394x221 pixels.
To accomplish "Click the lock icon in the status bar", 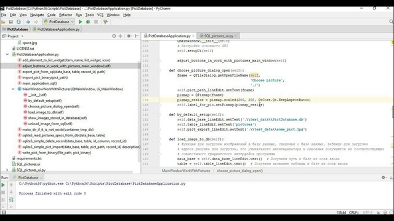I will 379,212.
